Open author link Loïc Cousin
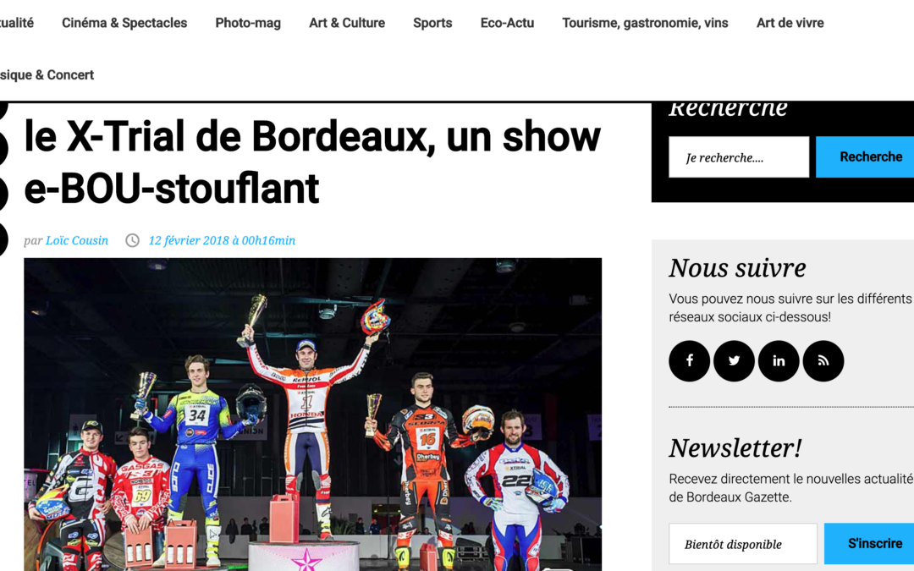This screenshot has width=914, height=571. [77, 240]
